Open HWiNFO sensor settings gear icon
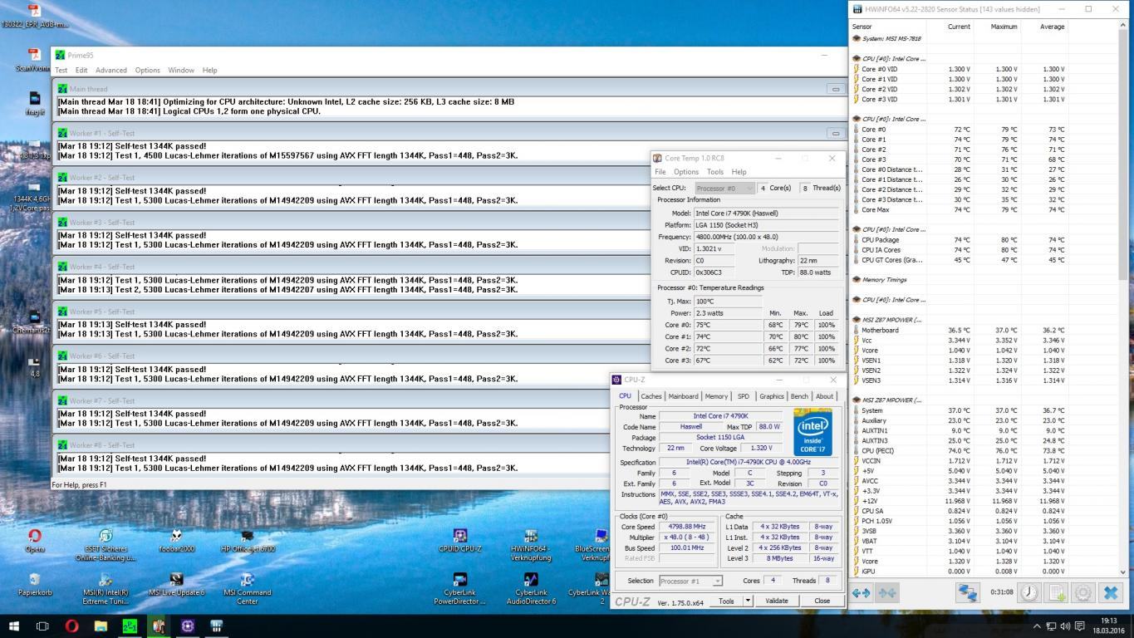 (1083, 592)
